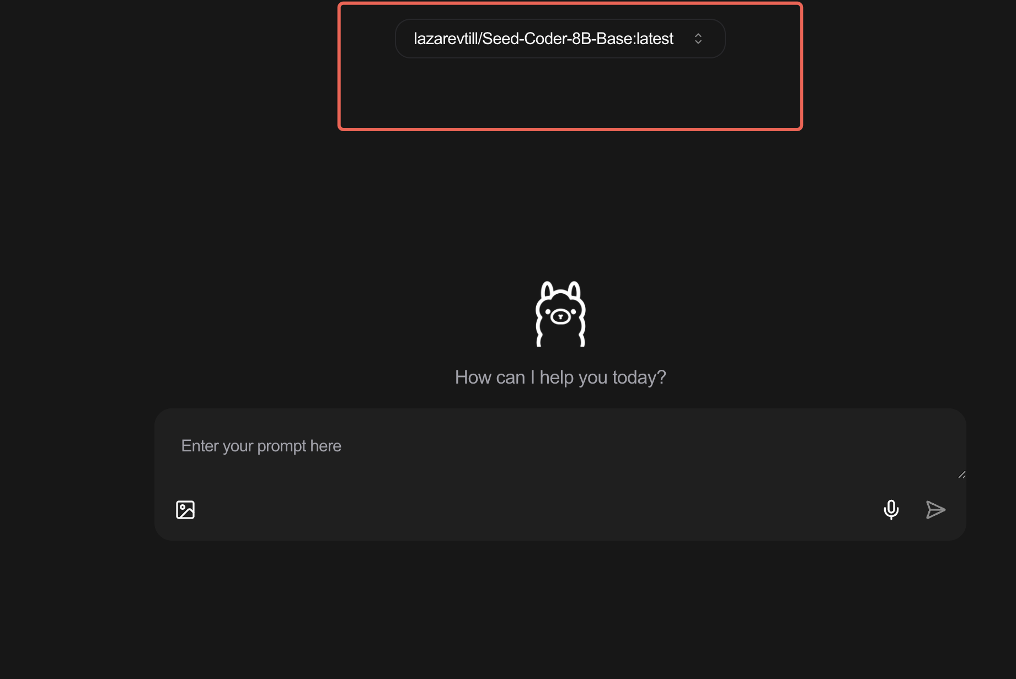
Task: Toggle microphone recording in the prompt bar
Action: coord(891,510)
